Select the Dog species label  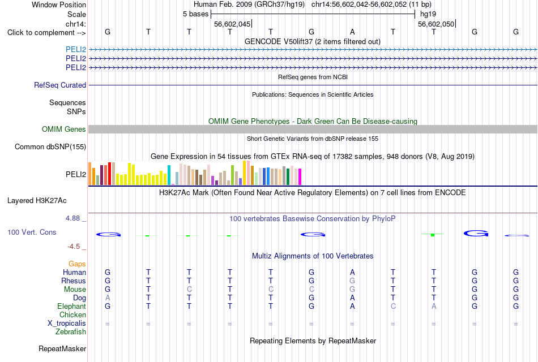[x=79, y=298]
